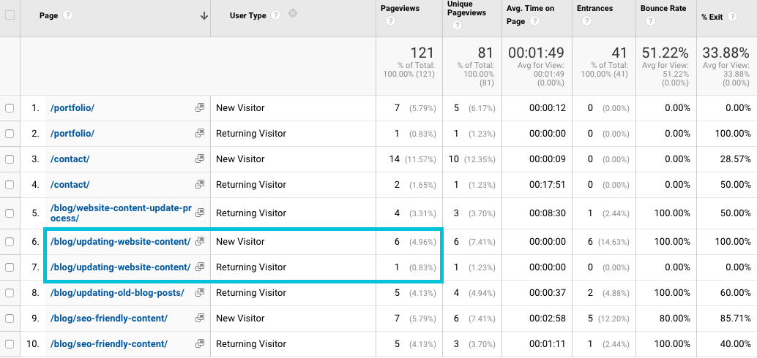Click help icon under Bounce Rate header
The height and width of the screenshot is (358, 757).
(651, 21)
